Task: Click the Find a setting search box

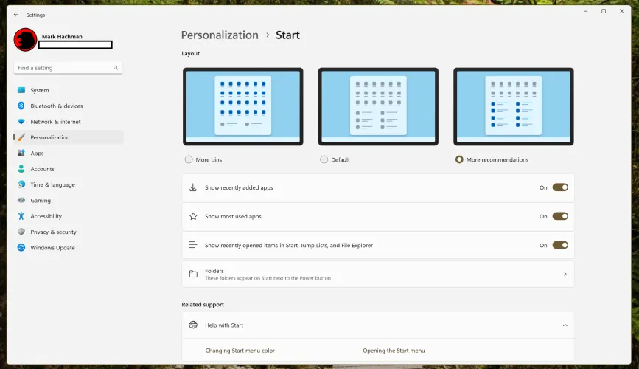Action: (64, 68)
